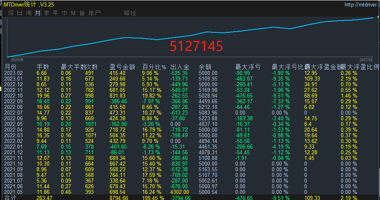This screenshot has height=200, width=380.
Task: Switch to the 周 weekly tab
Action: pos(29,13)
